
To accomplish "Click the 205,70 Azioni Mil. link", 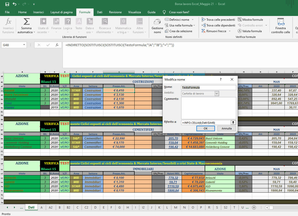I will (x=173, y=138).
